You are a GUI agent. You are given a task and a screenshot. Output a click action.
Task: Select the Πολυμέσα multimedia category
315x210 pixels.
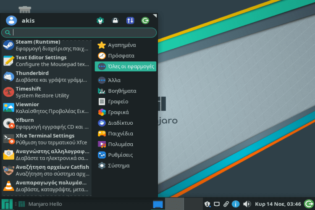click(x=126, y=144)
